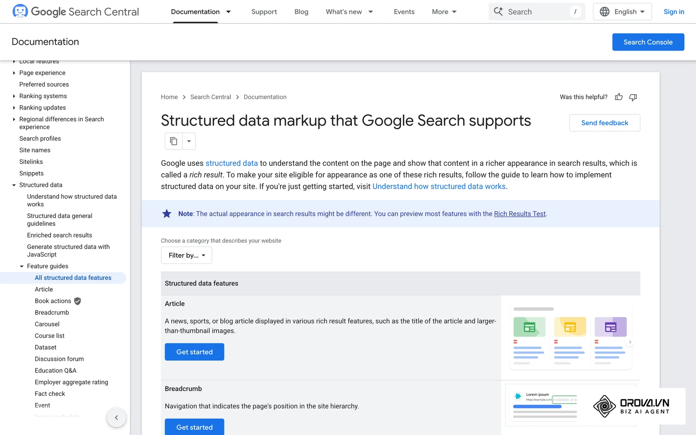Click Get started under Breadcrumb
Image resolution: width=696 pixels, height=435 pixels.
(x=194, y=427)
